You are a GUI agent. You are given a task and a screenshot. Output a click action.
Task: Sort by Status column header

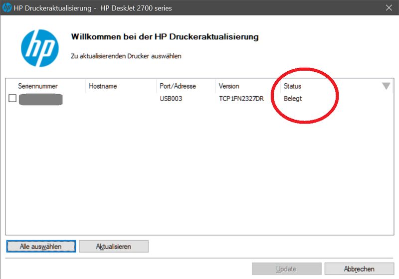292,86
